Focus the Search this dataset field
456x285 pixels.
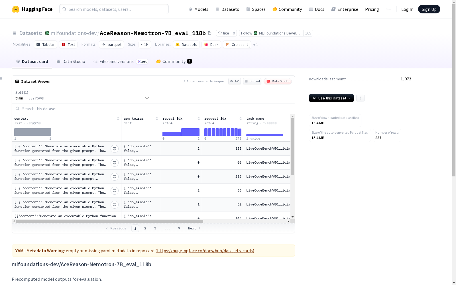click(x=153, y=109)
